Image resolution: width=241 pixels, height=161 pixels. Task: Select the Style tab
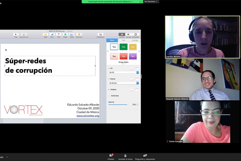pos(112,40)
